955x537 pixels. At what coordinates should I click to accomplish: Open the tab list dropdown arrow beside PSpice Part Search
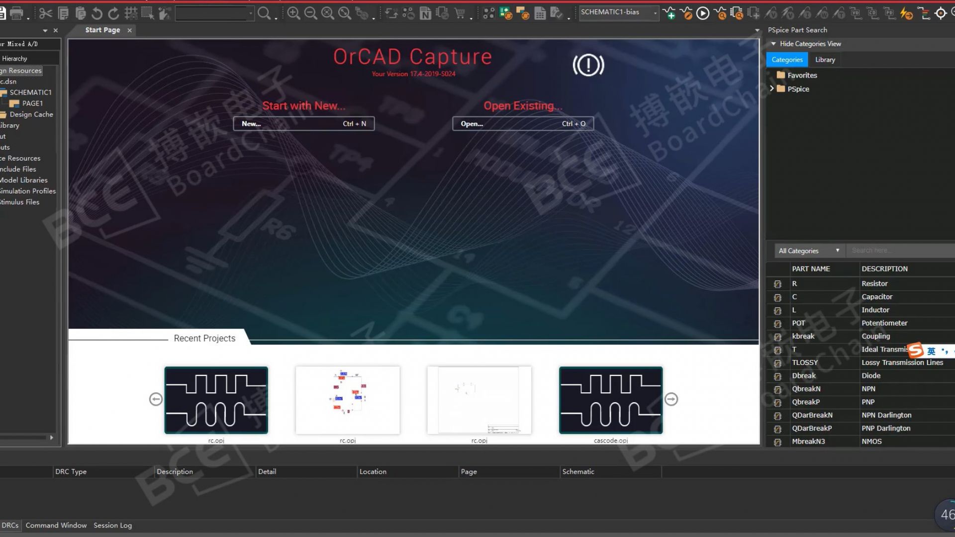tap(758, 30)
